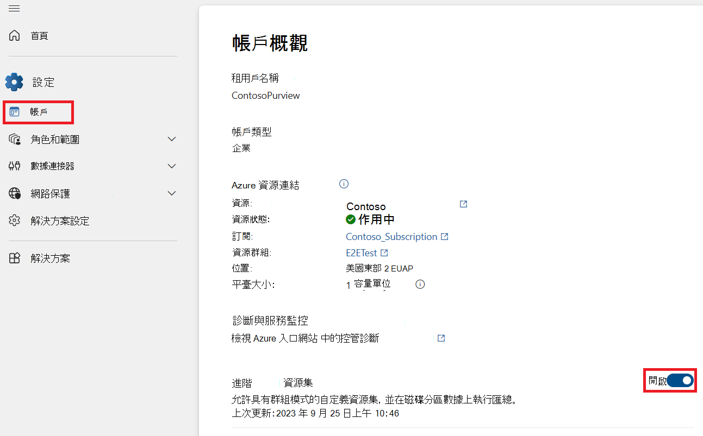The height and width of the screenshot is (436, 703).
Task: Open the E2ETest resource group link
Action: pos(362,252)
